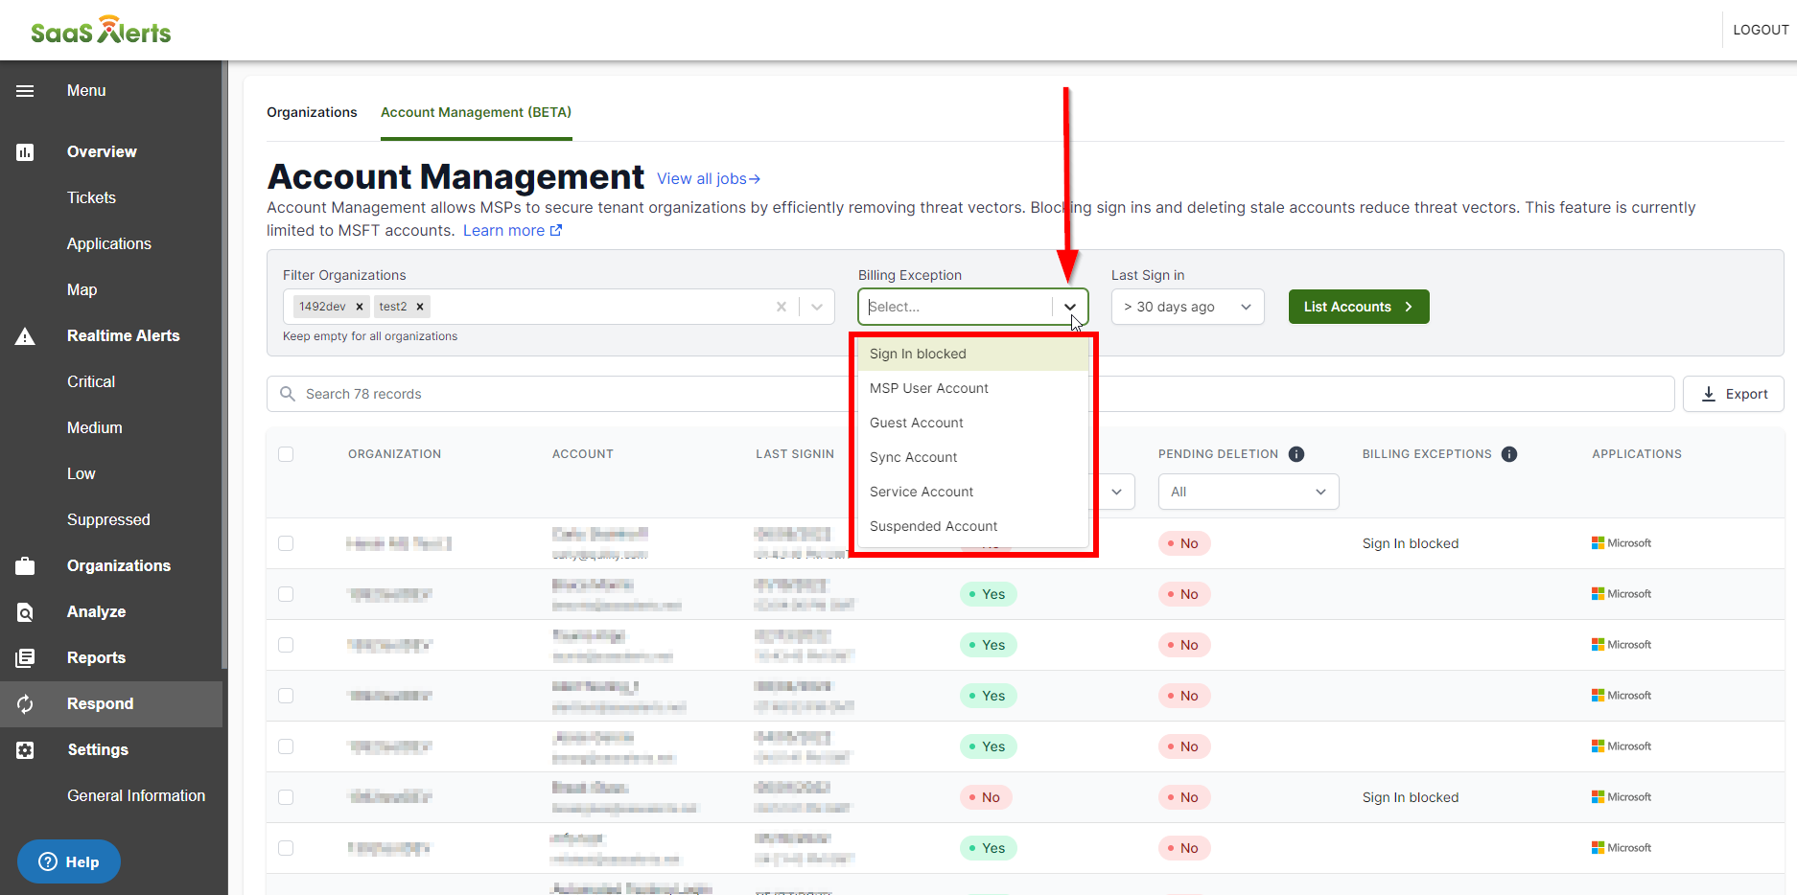This screenshot has height=895, width=1797.
Task: Check the seventh account row checkbox
Action: tap(286, 848)
